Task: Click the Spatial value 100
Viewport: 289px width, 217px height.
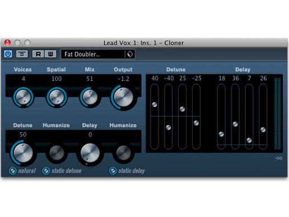Action: tap(57, 79)
